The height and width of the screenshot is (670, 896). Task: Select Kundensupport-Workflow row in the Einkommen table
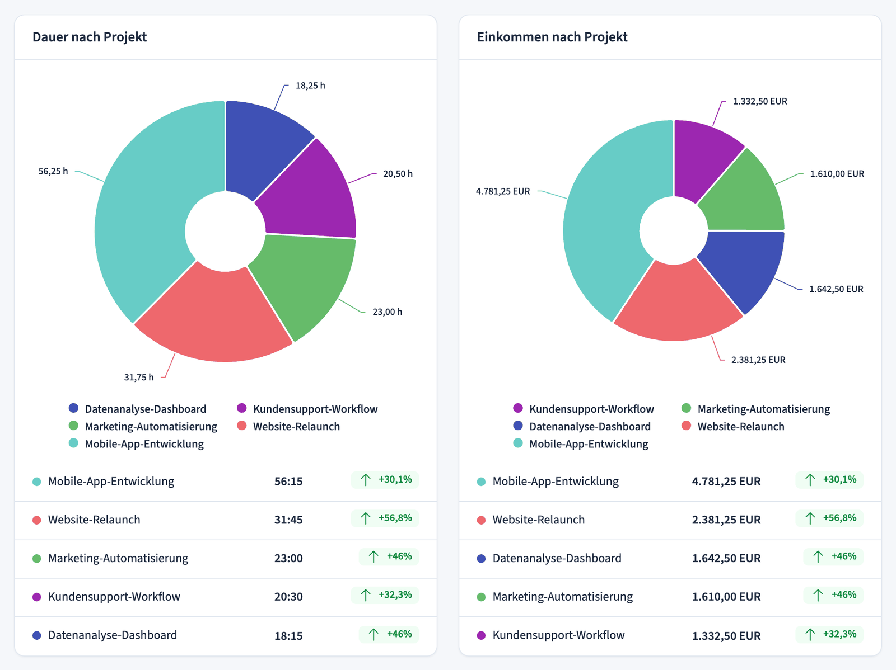[670, 636]
